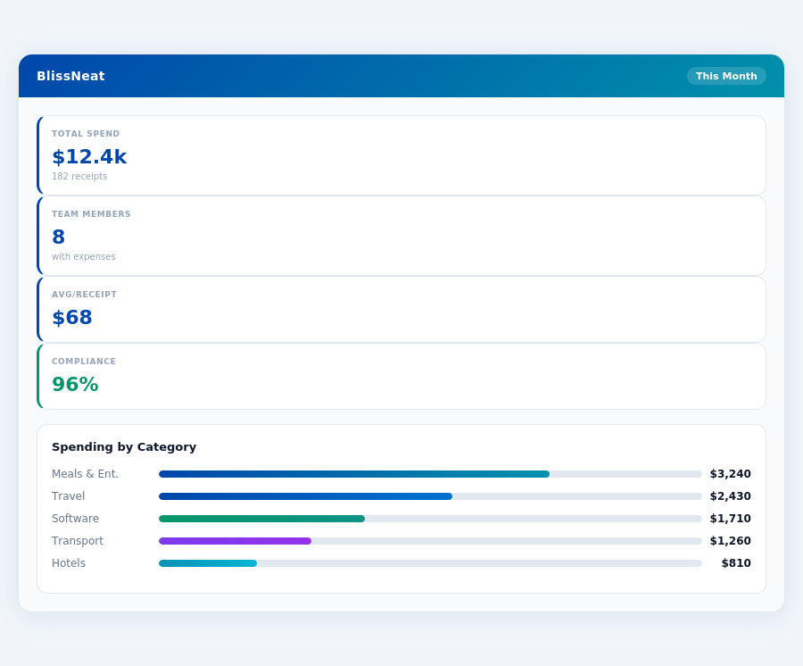Click the Compliance 96% card
The width and height of the screenshot is (803, 666).
point(401,375)
